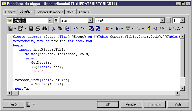Click the Save floppy disk icon

[31, 29]
